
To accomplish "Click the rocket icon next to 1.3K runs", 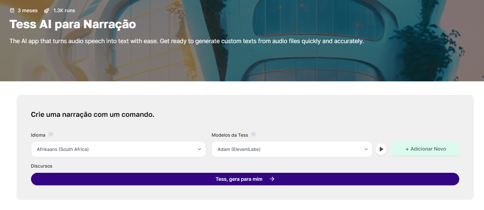I will (x=47, y=10).
